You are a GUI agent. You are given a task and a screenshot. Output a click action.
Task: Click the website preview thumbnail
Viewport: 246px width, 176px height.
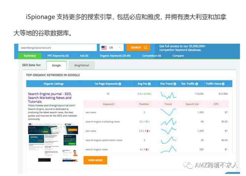(x=53, y=143)
